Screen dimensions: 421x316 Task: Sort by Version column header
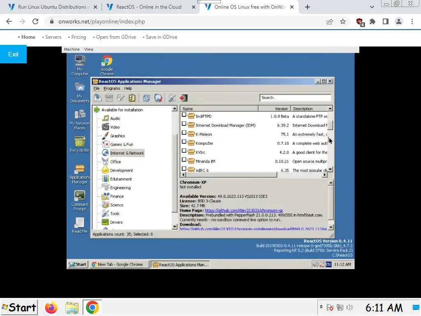point(274,109)
